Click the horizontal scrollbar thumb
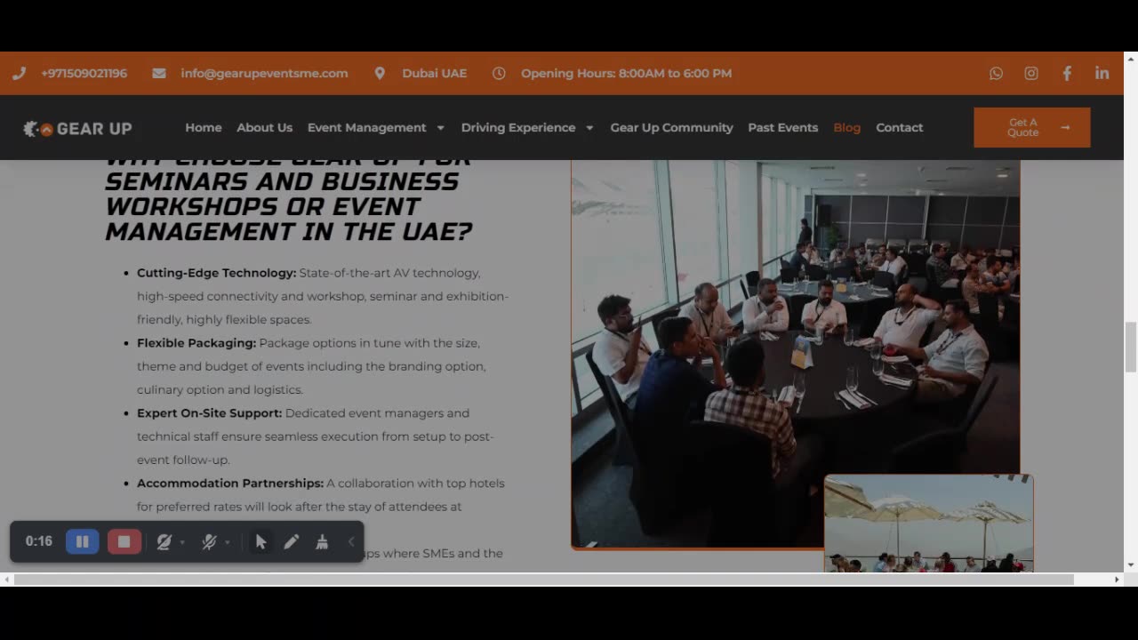The height and width of the screenshot is (640, 1138). 544,580
